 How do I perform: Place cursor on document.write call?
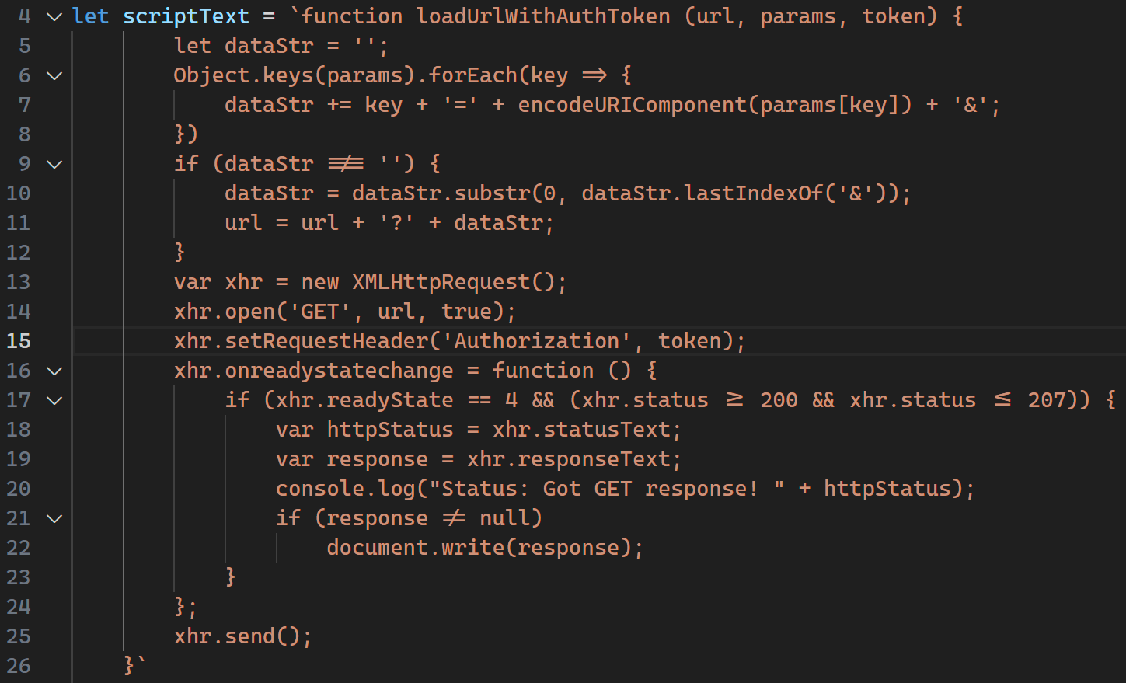coord(472,548)
